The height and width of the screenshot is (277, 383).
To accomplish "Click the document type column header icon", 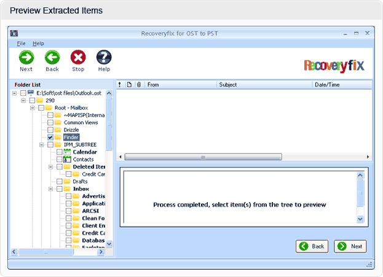I will pyautogui.click(x=129, y=84).
